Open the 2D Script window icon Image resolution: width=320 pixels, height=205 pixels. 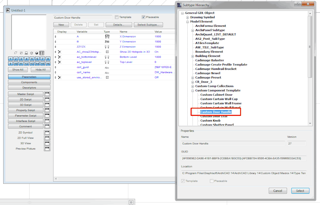click(47, 99)
